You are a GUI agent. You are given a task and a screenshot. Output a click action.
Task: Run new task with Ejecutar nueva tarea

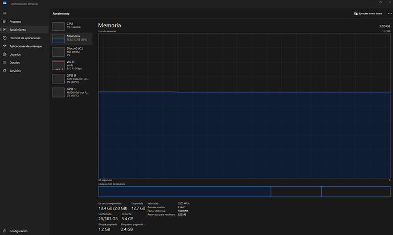[368, 14]
